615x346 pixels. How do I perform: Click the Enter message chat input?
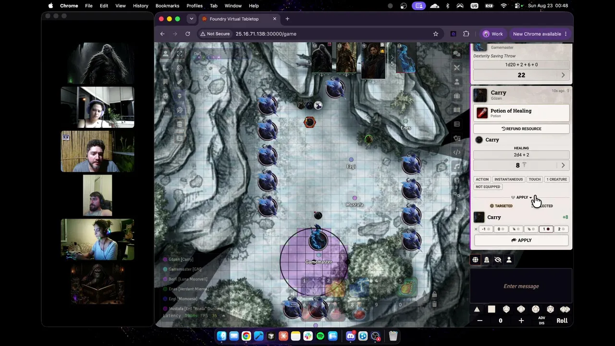[521, 286]
